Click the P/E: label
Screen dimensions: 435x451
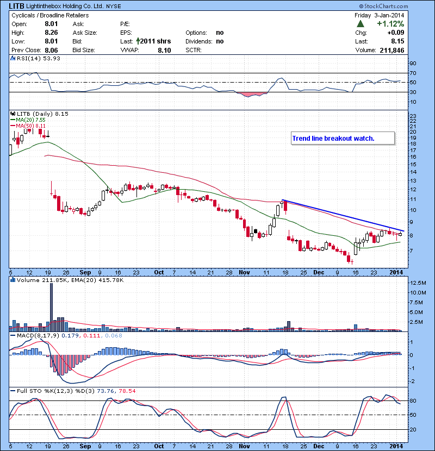[125, 24]
